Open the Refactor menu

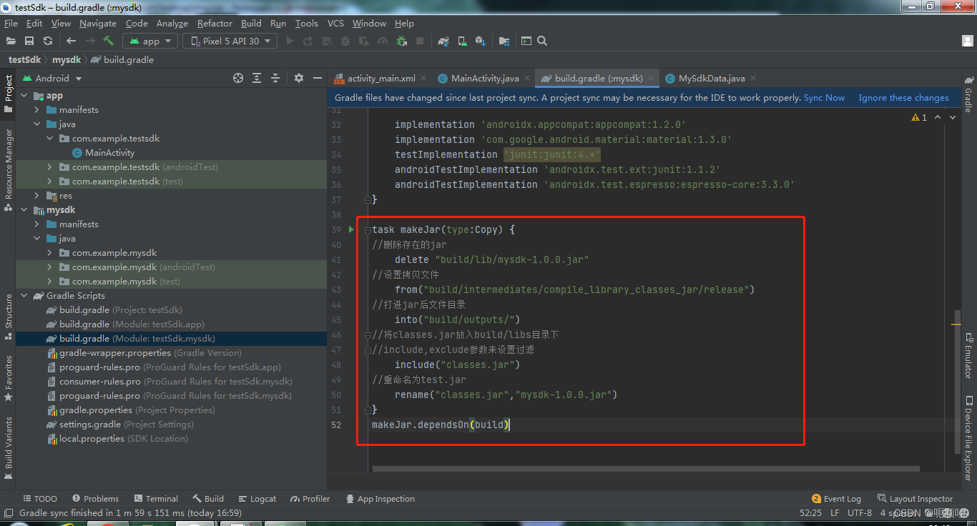coord(215,23)
